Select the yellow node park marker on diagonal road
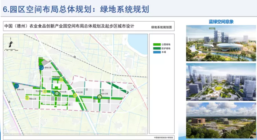 pyautogui.click(x=75, y=95)
